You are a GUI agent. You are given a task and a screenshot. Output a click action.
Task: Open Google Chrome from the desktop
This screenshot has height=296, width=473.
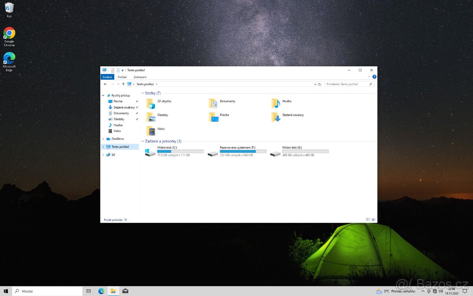(9, 34)
